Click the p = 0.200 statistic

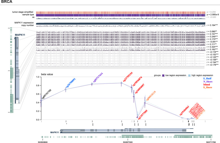[x=211, y=12]
